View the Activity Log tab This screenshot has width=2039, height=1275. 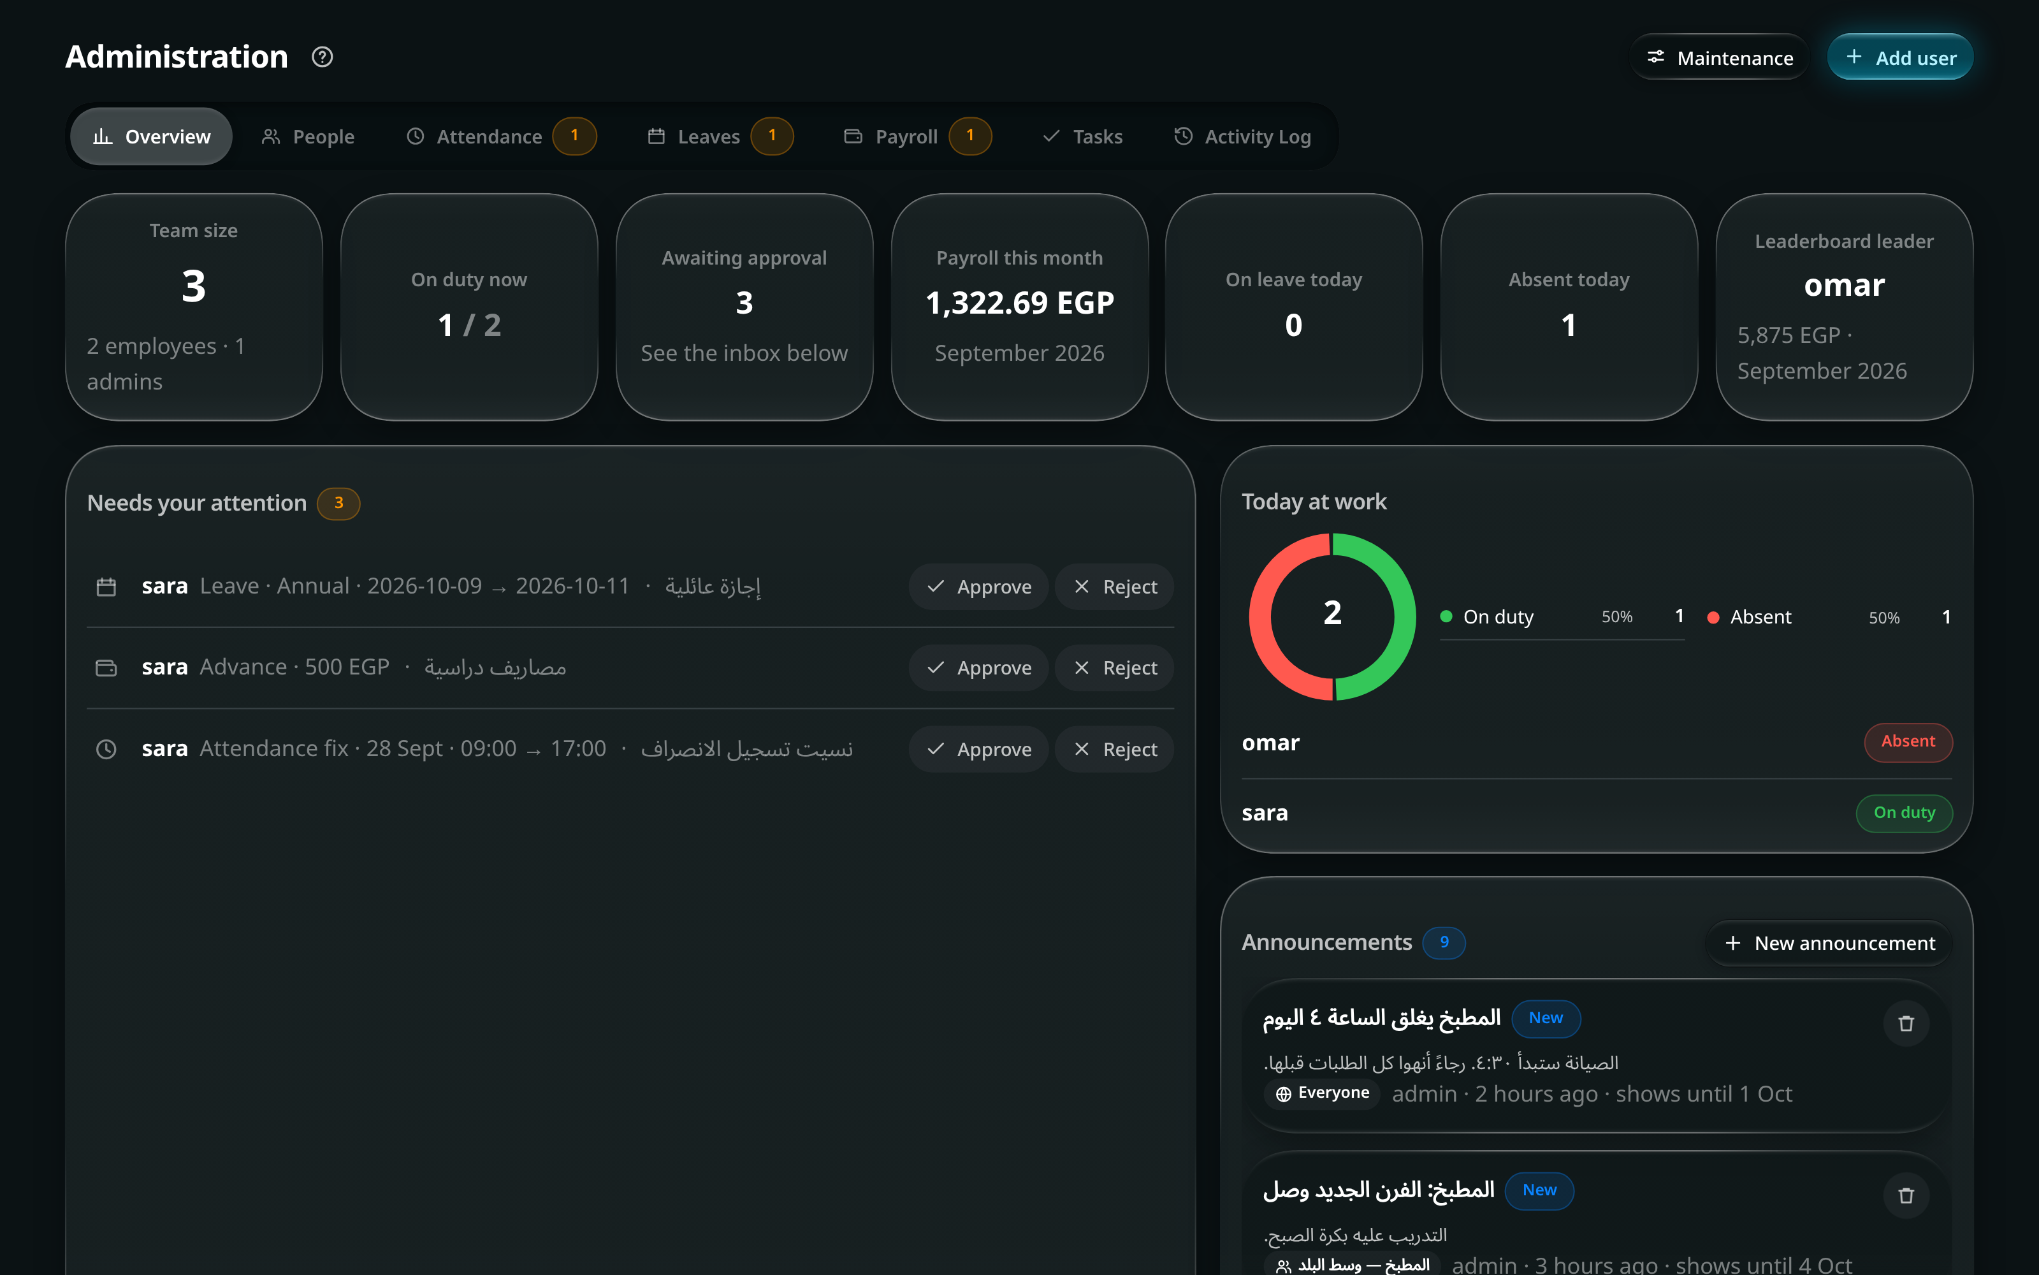click(x=1242, y=136)
